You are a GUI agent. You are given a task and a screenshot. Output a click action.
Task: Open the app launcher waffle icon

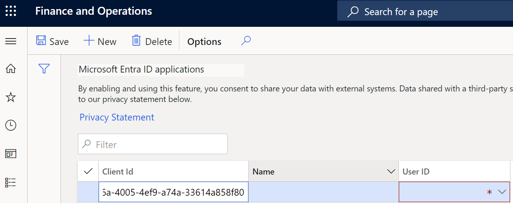(11, 11)
